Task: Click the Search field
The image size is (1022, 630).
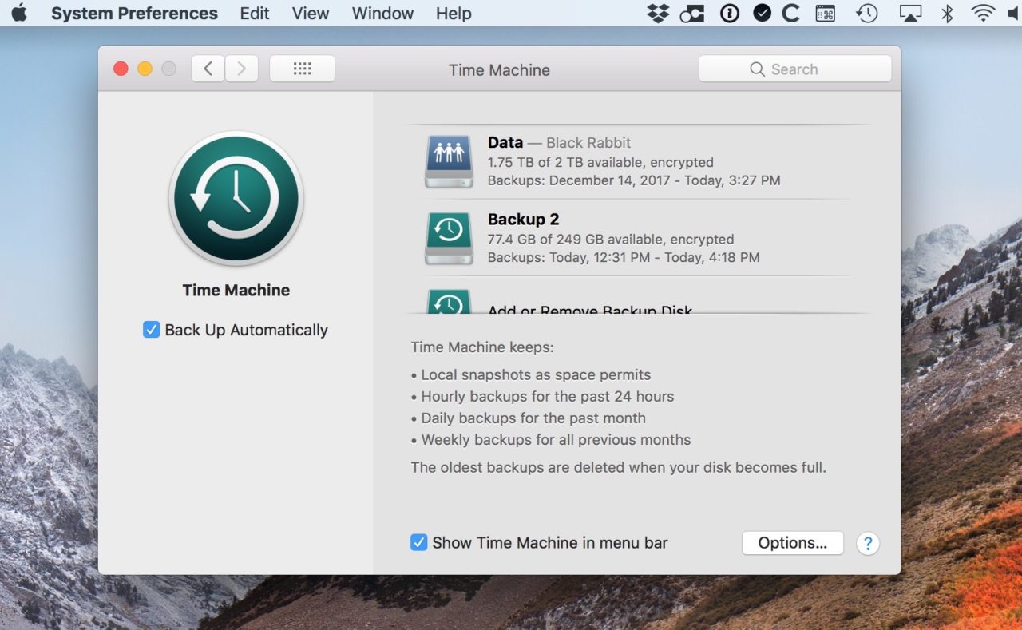Action: click(794, 69)
